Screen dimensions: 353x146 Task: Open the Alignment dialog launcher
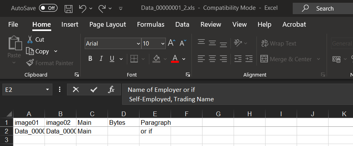coord(323,75)
